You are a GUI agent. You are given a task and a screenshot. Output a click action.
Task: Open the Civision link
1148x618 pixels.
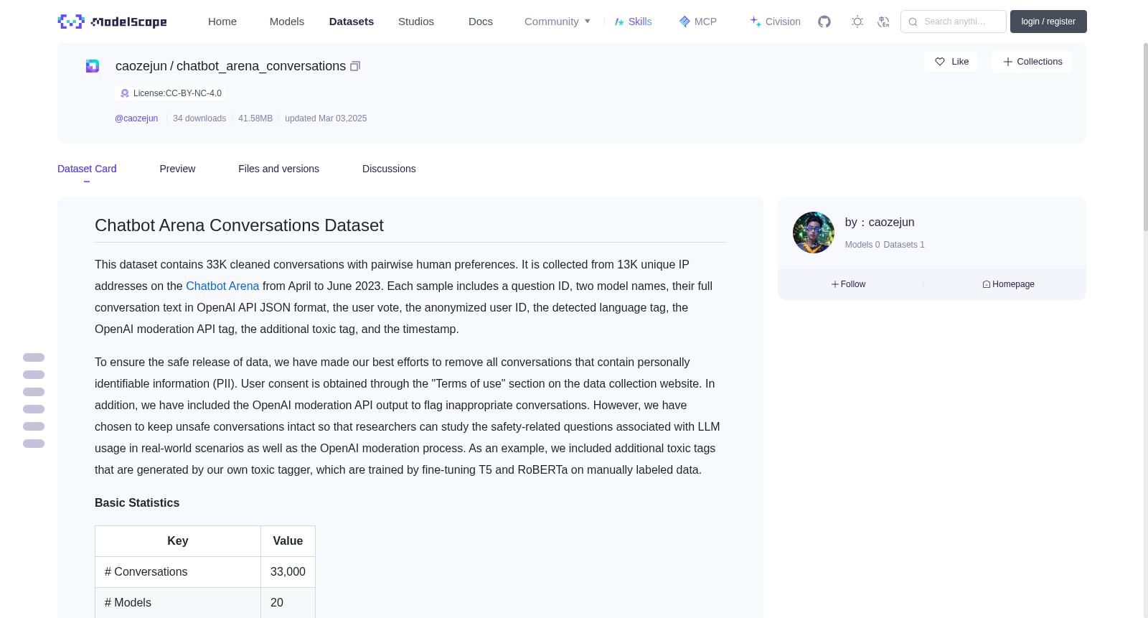tap(775, 22)
